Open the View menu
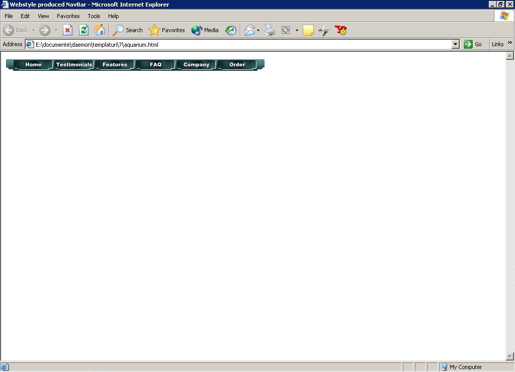Image resolution: width=515 pixels, height=372 pixels. pyautogui.click(x=43, y=16)
